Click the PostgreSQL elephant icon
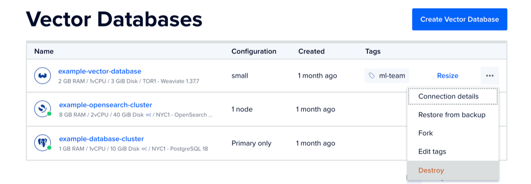Viewport: 531px width, 184px height. [42, 142]
